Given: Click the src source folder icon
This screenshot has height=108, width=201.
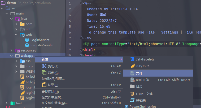Looking at the screenshot, I should pos(8,8).
